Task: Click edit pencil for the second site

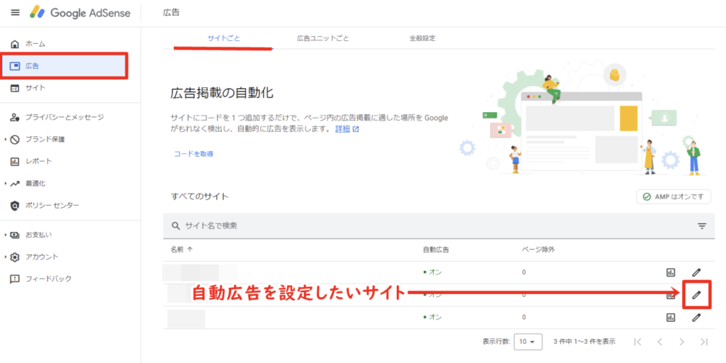Action: [x=696, y=295]
